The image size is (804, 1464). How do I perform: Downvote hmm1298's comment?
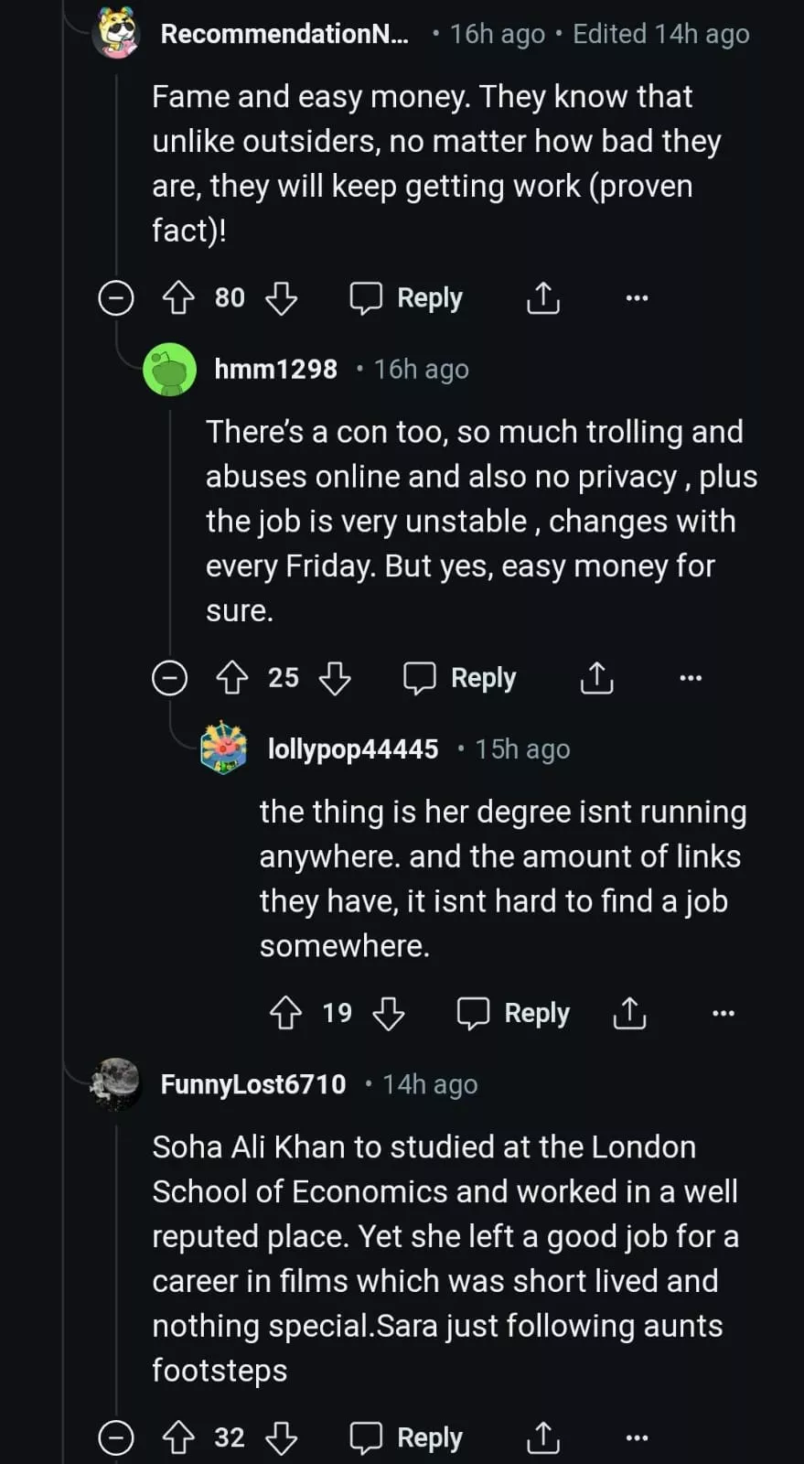335,678
